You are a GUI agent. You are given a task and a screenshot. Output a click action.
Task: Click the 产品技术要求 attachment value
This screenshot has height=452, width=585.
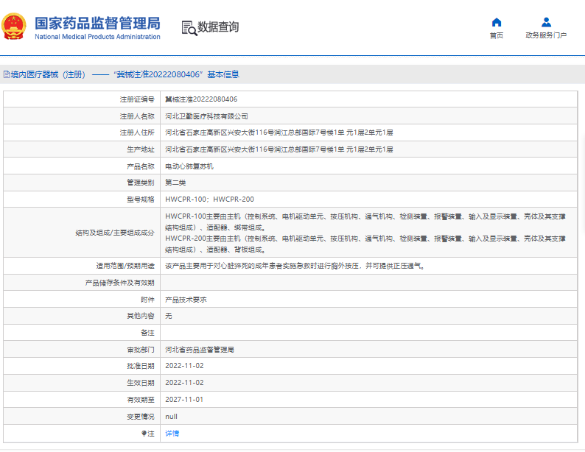click(186, 300)
